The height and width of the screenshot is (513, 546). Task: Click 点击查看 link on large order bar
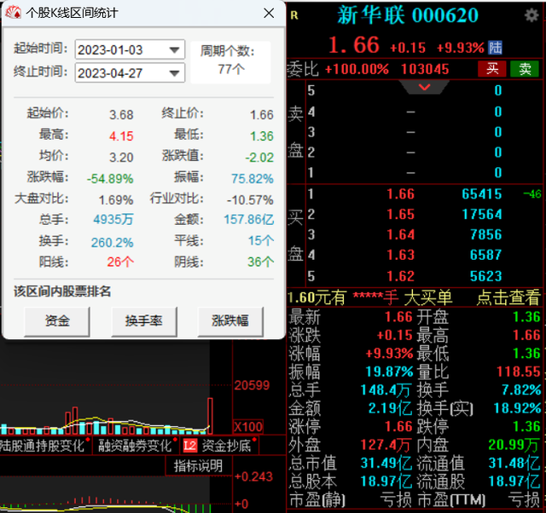[x=508, y=297]
